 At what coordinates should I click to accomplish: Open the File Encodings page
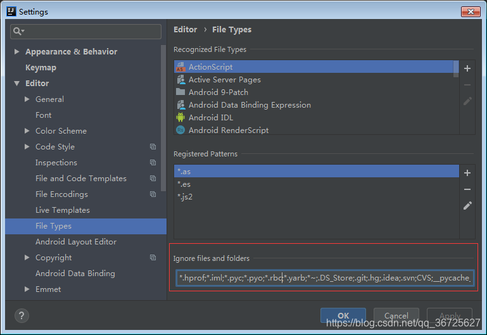point(61,194)
